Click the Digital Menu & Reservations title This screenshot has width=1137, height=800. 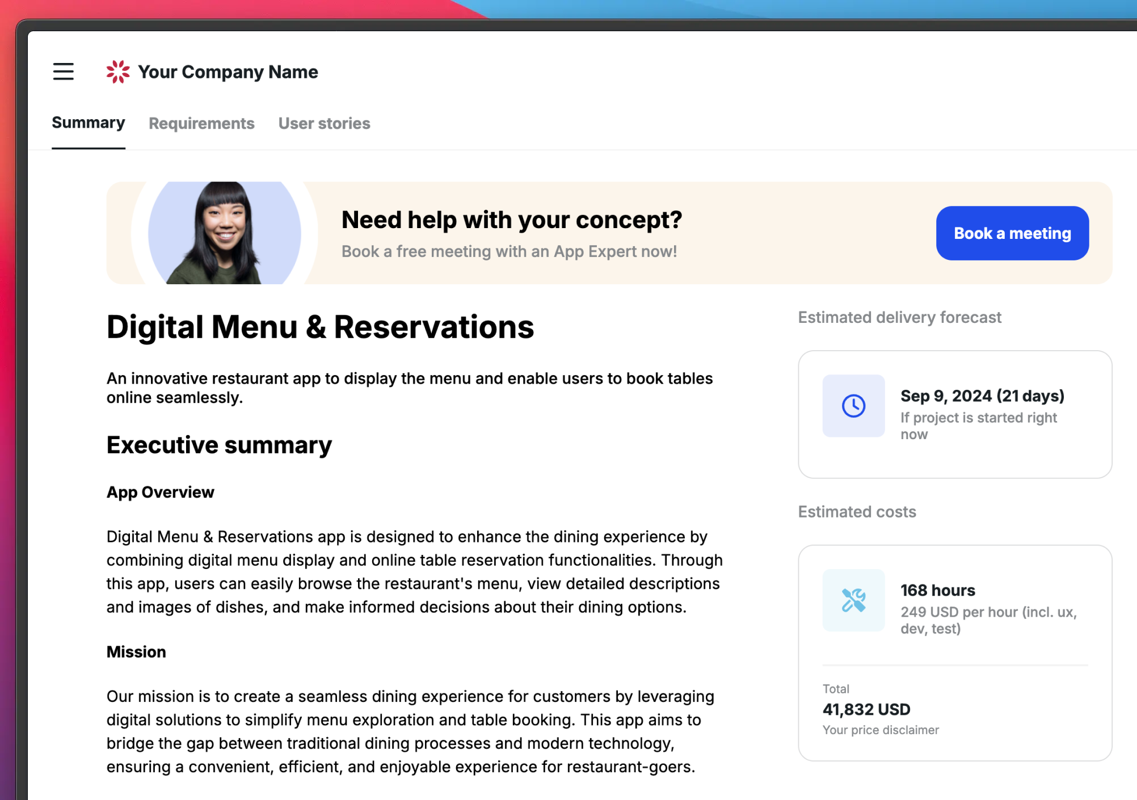click(x=320, y=327)
